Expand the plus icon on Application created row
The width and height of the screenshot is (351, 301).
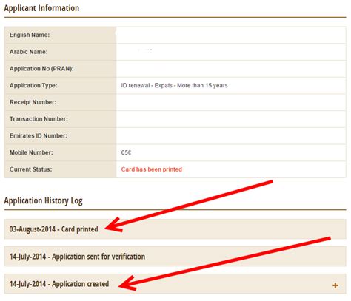[x=335, y=285]
